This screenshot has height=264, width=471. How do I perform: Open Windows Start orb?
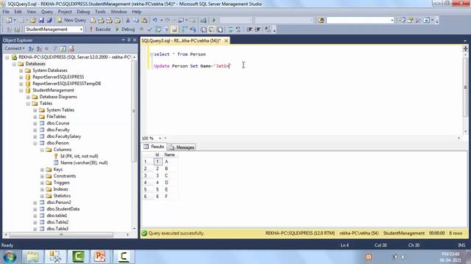click(10, 257)
